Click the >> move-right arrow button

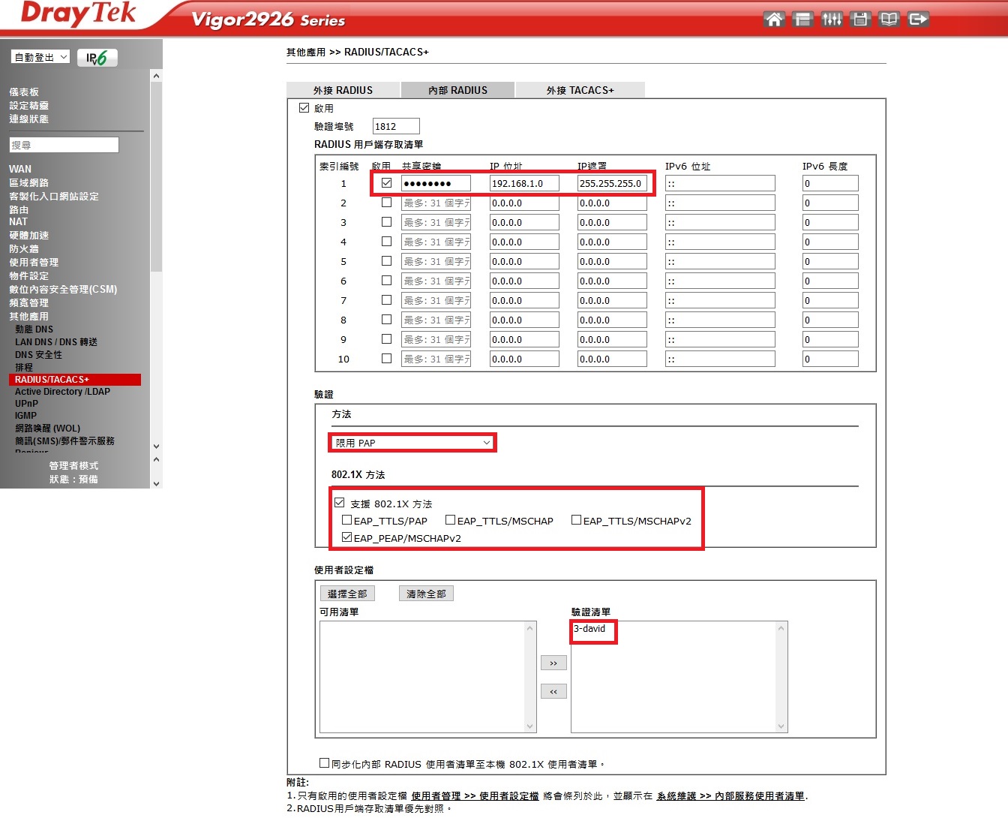click(553, 663)
